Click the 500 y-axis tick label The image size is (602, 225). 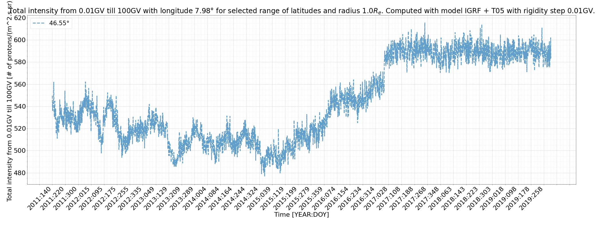(19, 151)
